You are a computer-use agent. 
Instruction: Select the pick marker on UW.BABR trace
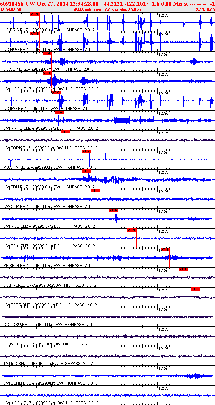tap(195, 289)
